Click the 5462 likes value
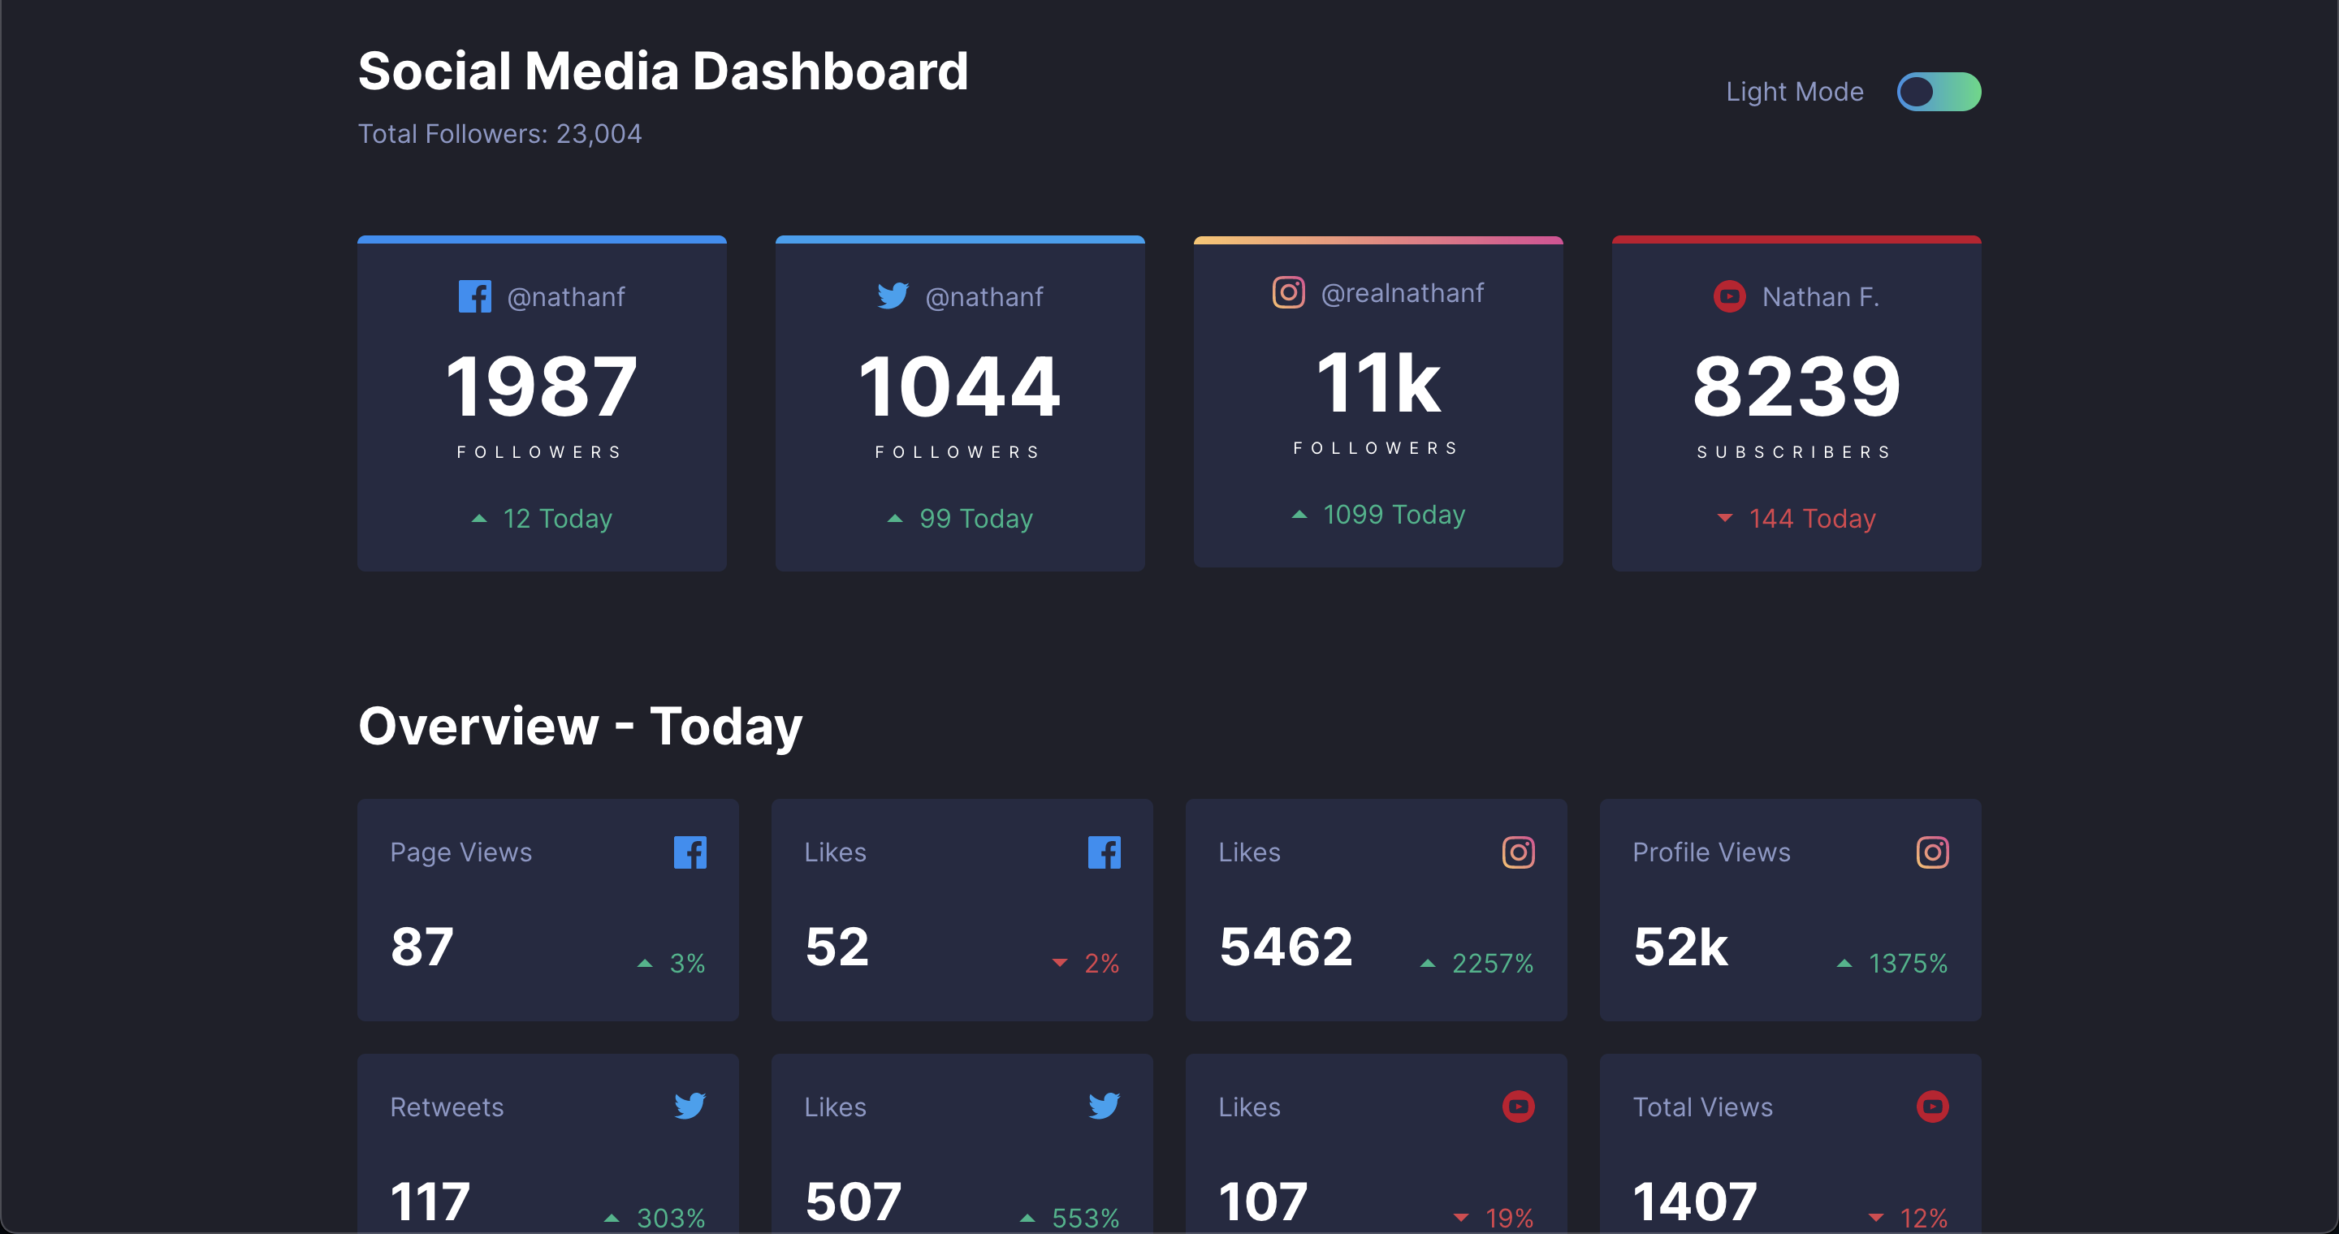The width and height of the screenshot is (2339, 1234). tap(1286, 947)
